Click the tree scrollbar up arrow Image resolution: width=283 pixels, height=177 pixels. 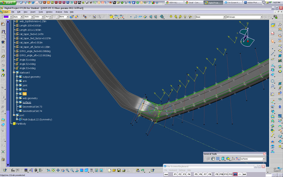pyautogui.click(x=8, y=21)
